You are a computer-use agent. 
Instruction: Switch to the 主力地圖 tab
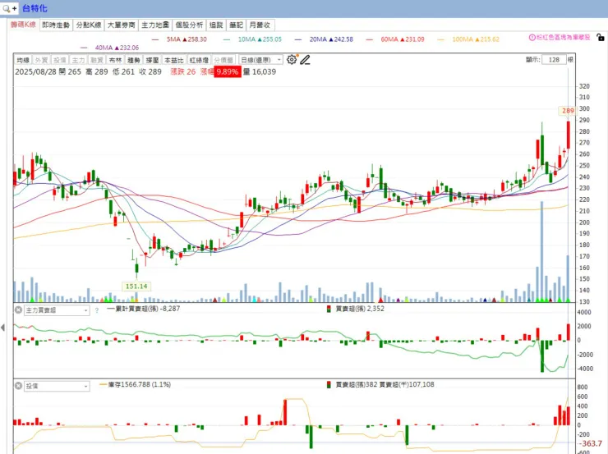(155, 25)
